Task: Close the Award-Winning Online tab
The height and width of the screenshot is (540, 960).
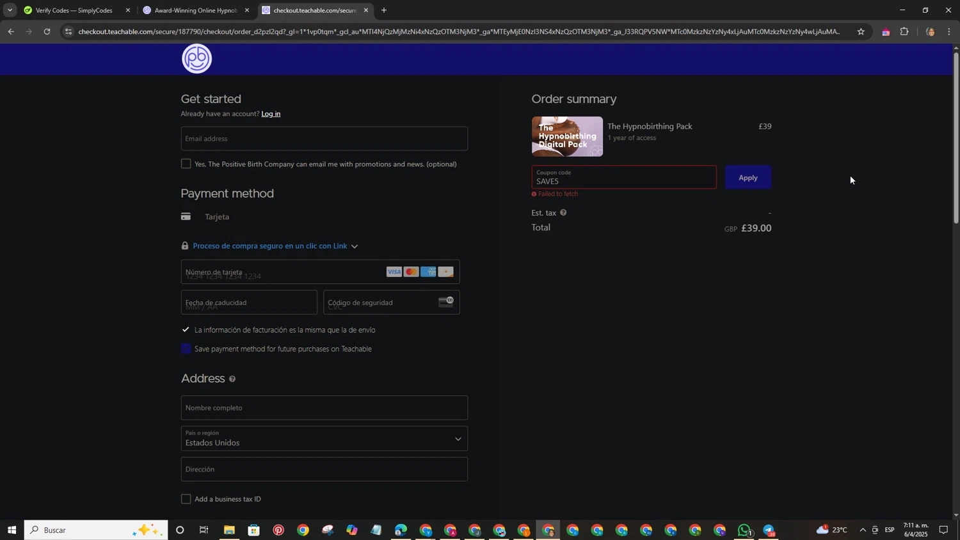Action: [x=247, y=10]
